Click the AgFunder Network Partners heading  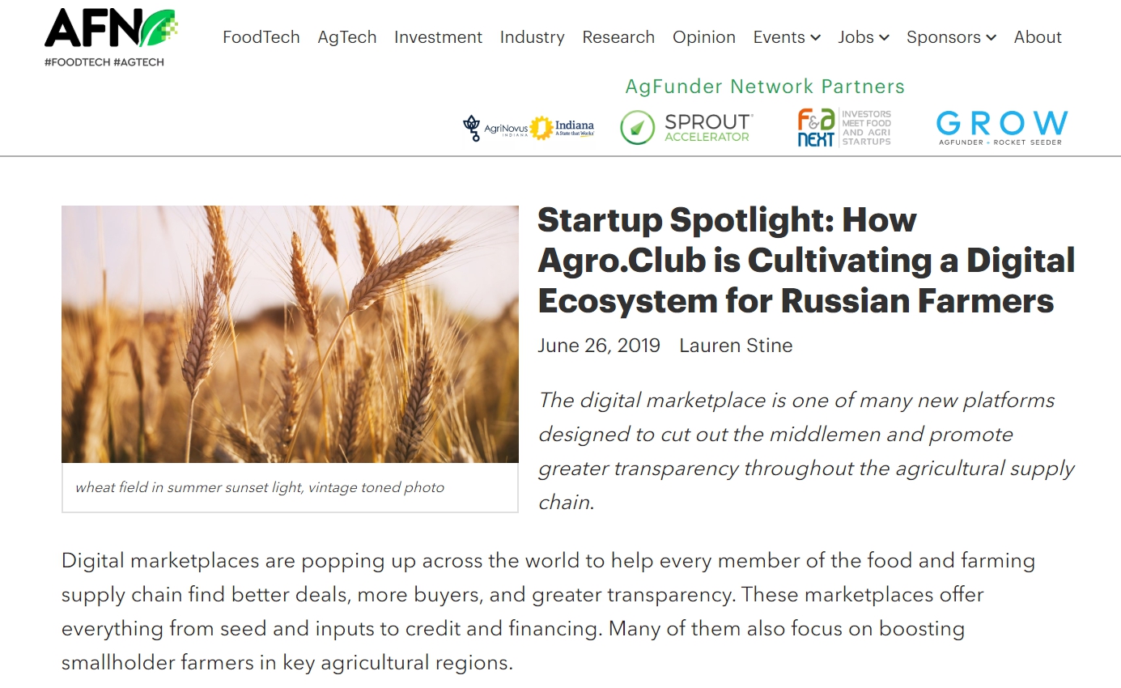pyautogui.click(x=765, y=87)
